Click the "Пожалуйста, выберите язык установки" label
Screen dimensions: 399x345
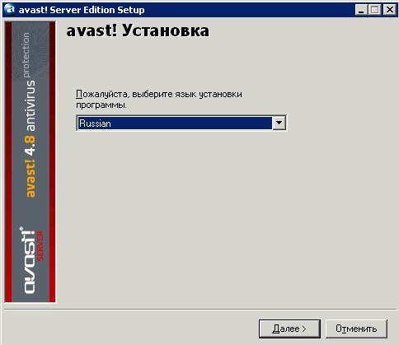click(159, 94)
